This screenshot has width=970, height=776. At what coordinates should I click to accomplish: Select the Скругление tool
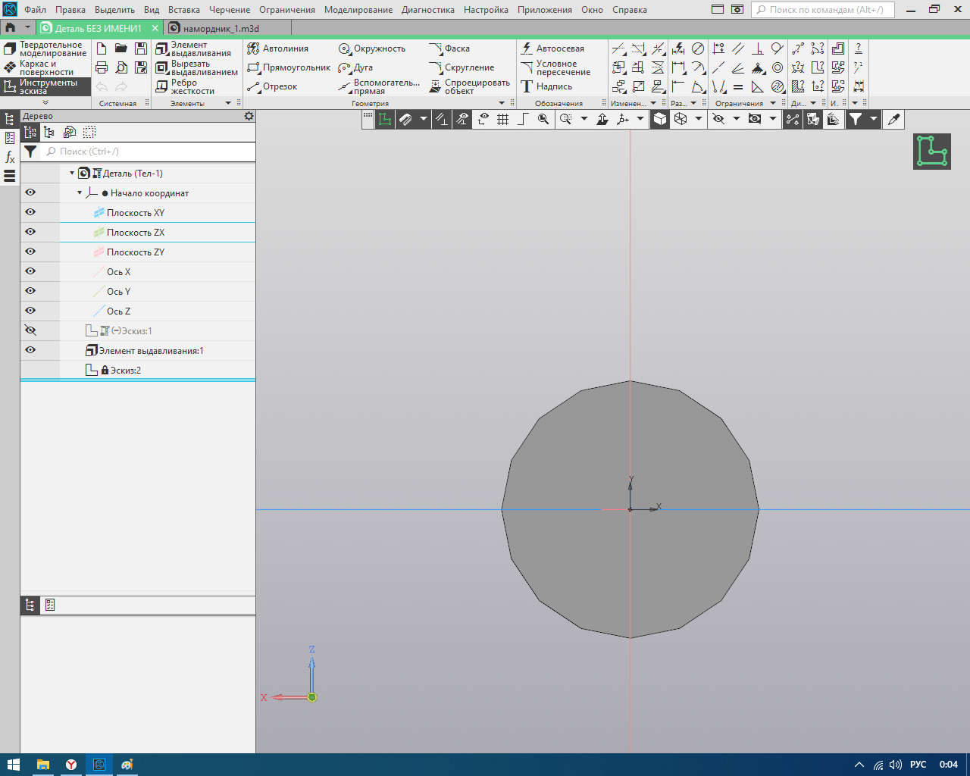click(x=462, y=67)
